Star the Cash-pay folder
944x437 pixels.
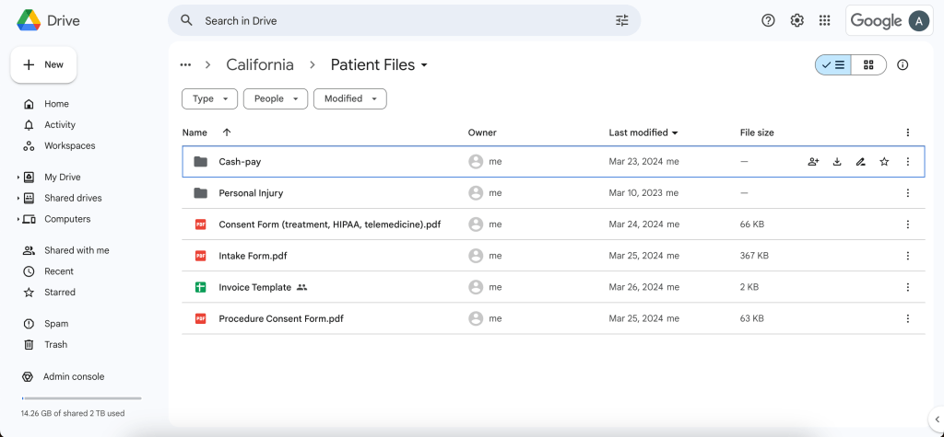[x=884, y=162]
